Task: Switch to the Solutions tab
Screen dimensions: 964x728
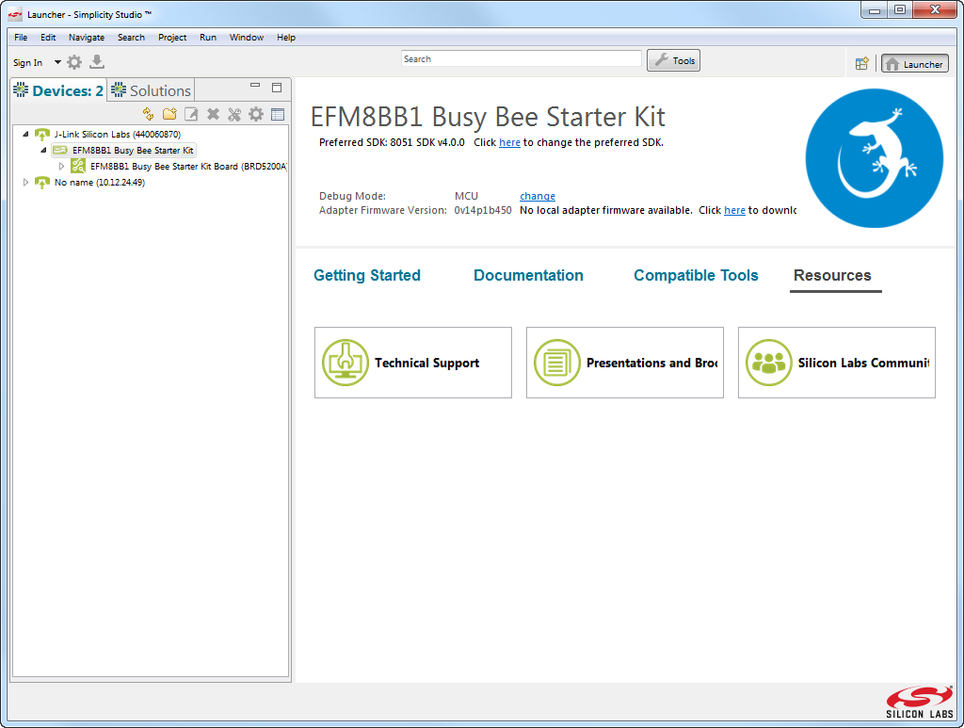Action: (152, 90)
